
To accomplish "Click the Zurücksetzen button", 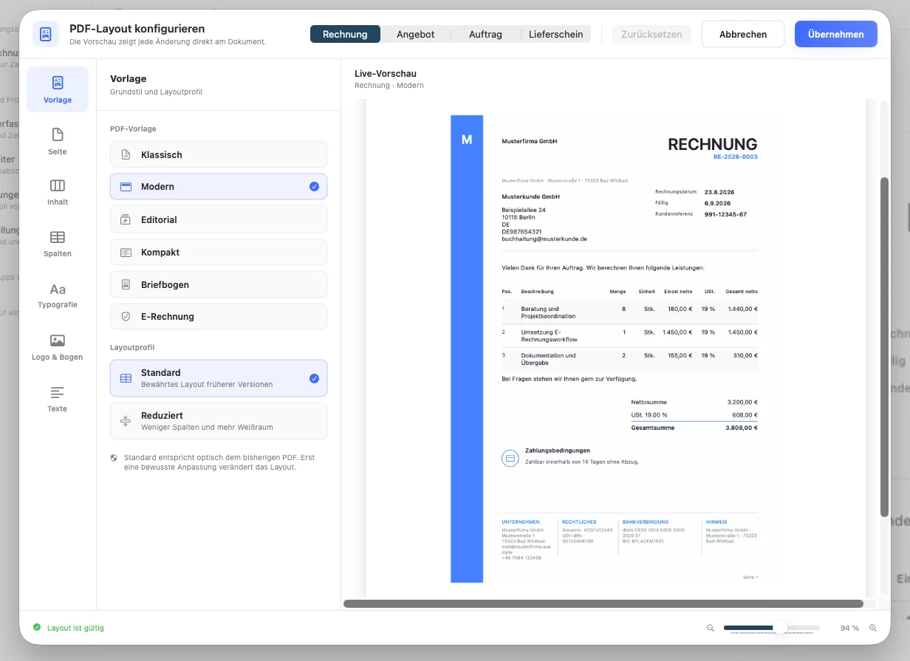I will [651, 34].
